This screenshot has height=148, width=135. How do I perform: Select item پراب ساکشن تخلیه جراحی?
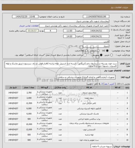(89, 119)
